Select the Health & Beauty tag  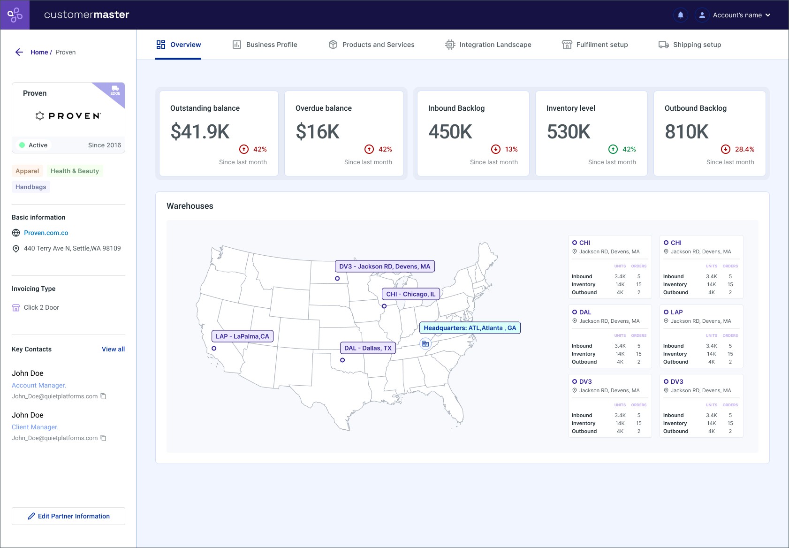coord(75,171)
